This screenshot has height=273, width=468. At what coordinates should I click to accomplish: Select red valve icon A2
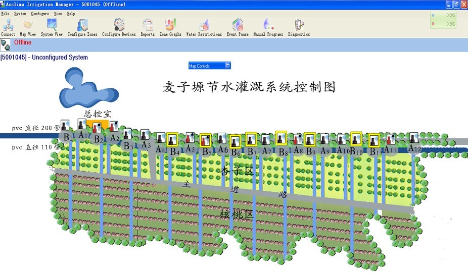tap(114, 126)
